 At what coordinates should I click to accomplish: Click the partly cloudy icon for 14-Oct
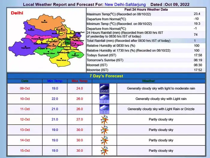pos(104,140)
